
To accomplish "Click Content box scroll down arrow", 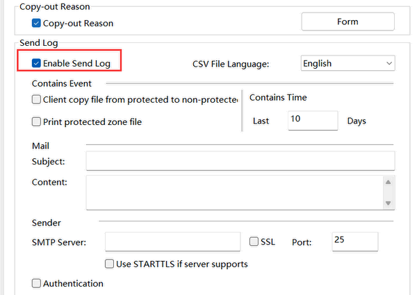I will [388, 203].
